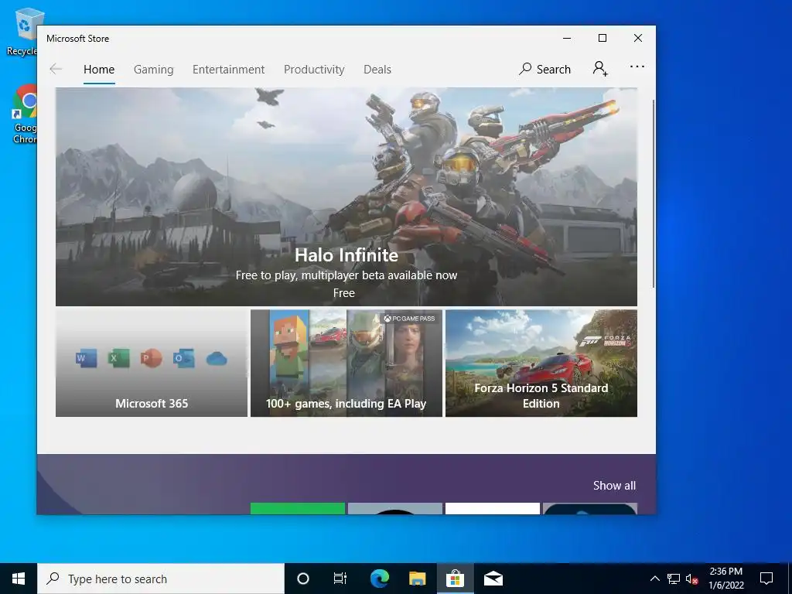Viewport: 792px width, 594px height.
Task: Click the Store vertical scrollbar
Action: (x=653, y=194)
